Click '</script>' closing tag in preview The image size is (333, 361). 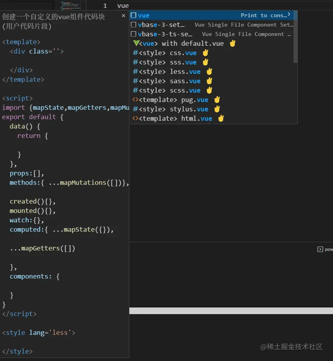pos(19,314)
